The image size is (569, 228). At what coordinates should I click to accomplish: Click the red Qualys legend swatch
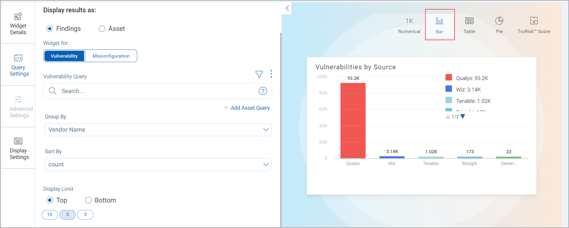click(449, 77)
